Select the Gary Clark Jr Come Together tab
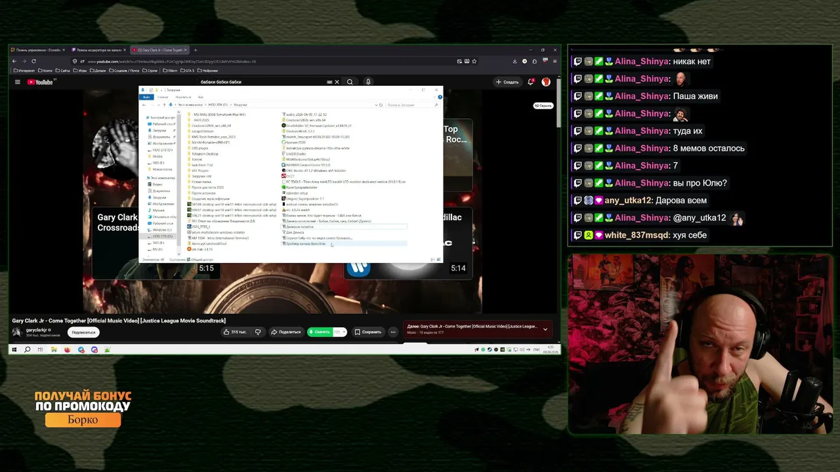The height and width of the screenshot is (472, 840). pyautogui.click(x=159, y=50)
